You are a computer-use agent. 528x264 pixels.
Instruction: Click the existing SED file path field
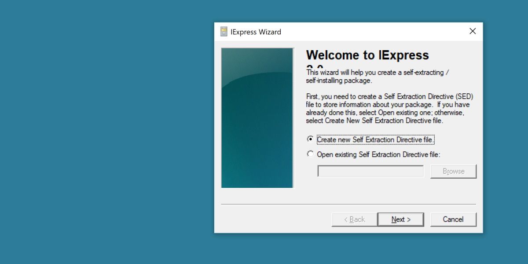tap(370, 171)
